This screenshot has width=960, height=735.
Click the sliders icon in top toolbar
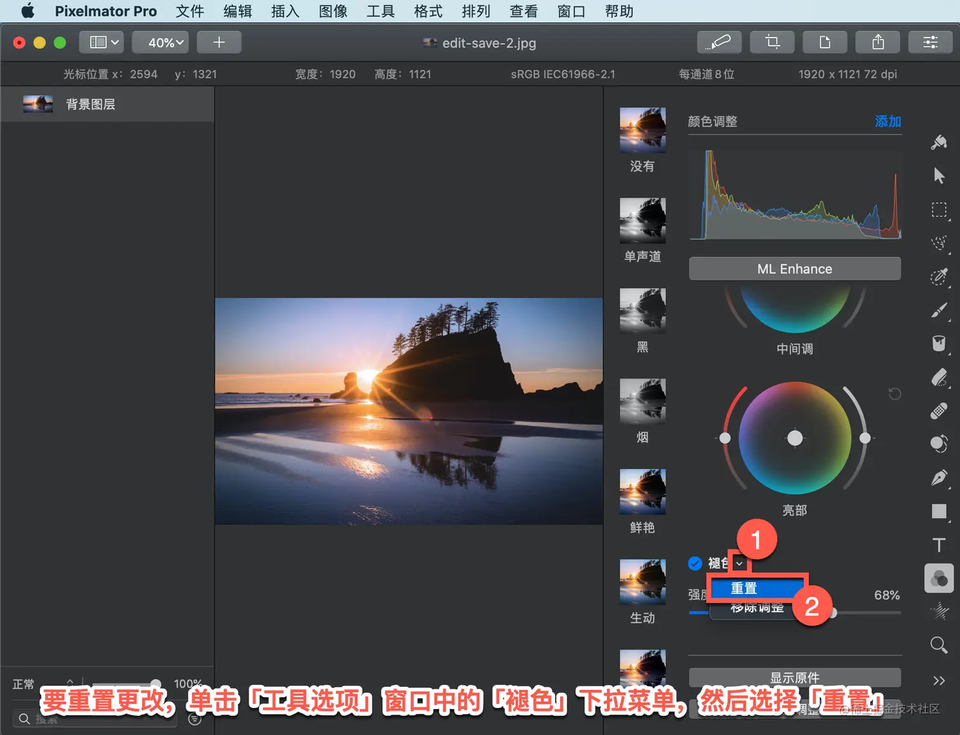(x=930, y=43)
